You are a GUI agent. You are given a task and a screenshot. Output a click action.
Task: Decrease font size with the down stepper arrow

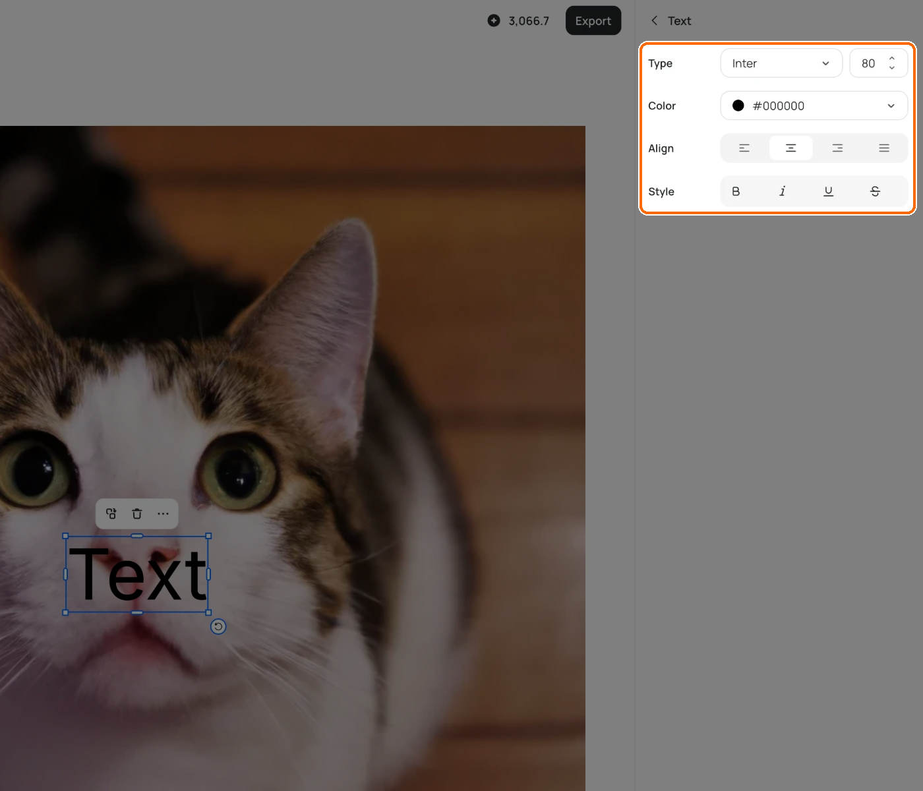[892, 68]
